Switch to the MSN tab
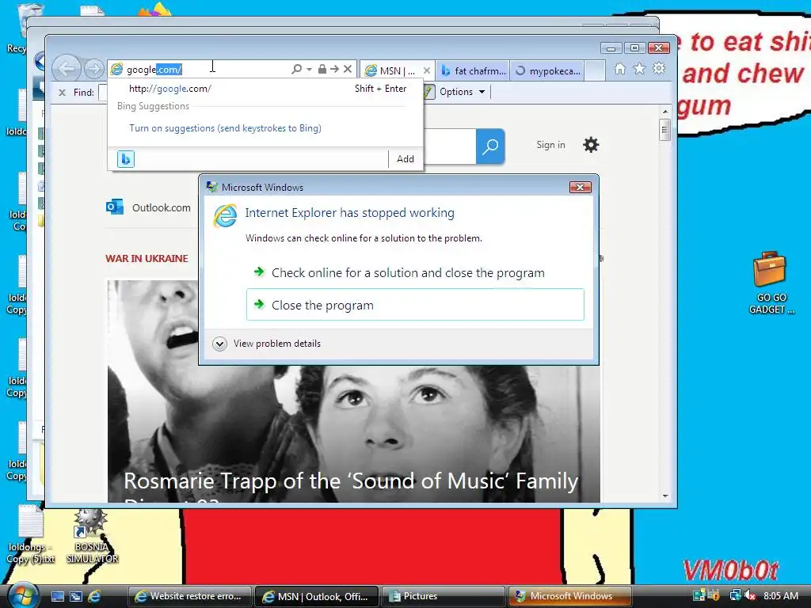Image resolution: width=811 pixels, height=608 pixels. pyautogui.click(x=391, y=70)
